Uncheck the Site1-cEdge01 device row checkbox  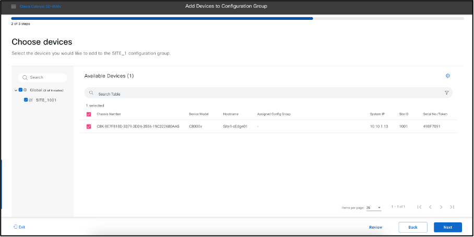coord(89,126)
